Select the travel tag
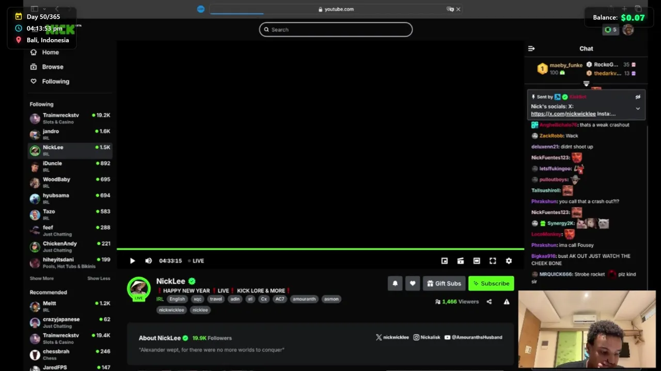This screenshot has height=371, width=661. (x=216, y=299)
